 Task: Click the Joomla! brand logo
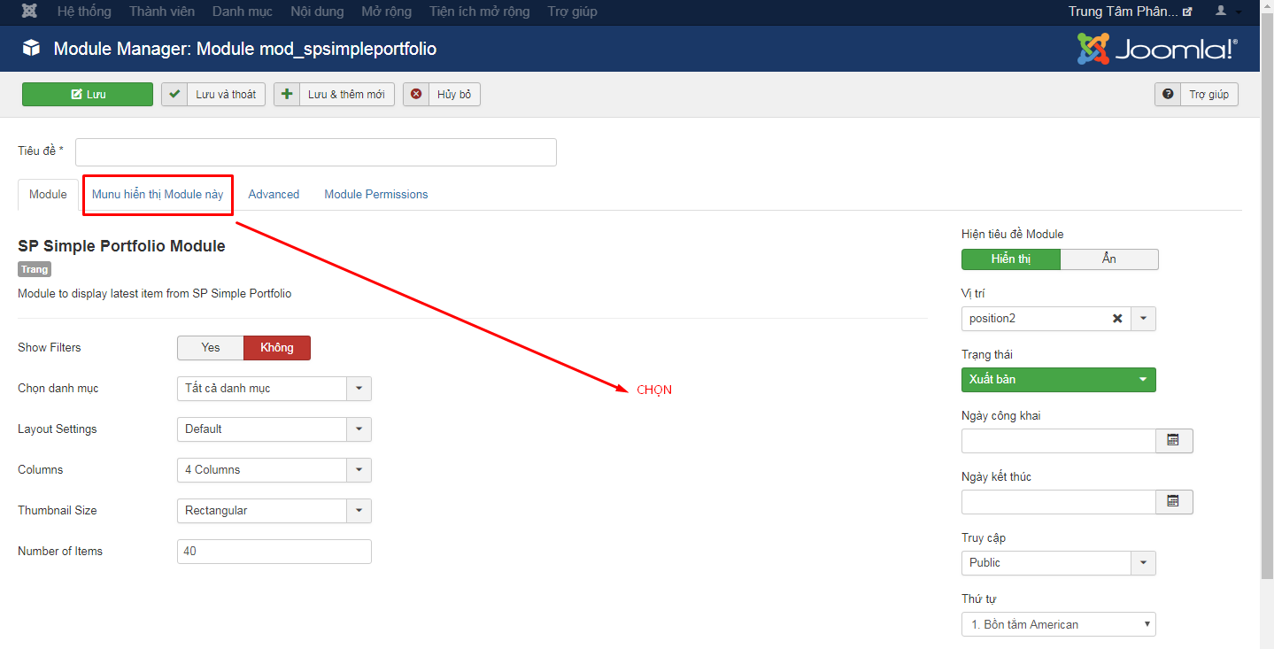pos(1156,49)
